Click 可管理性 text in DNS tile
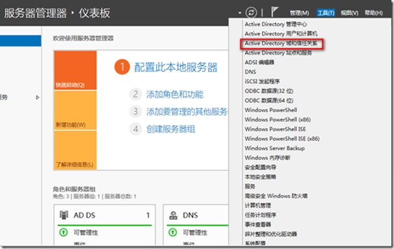Screen dimensions: 394x249 (x=195, y=233)
